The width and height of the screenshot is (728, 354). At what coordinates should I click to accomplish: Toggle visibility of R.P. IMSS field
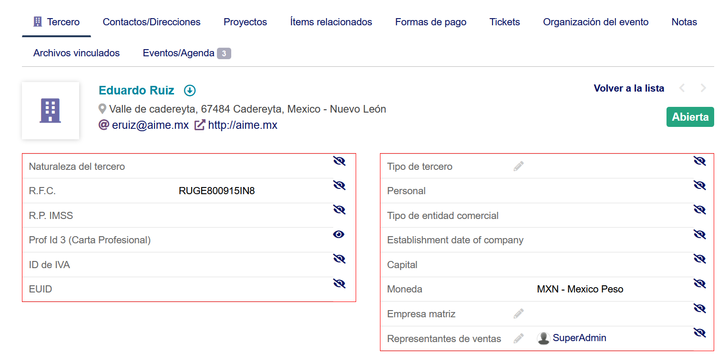tap(339, 209)
